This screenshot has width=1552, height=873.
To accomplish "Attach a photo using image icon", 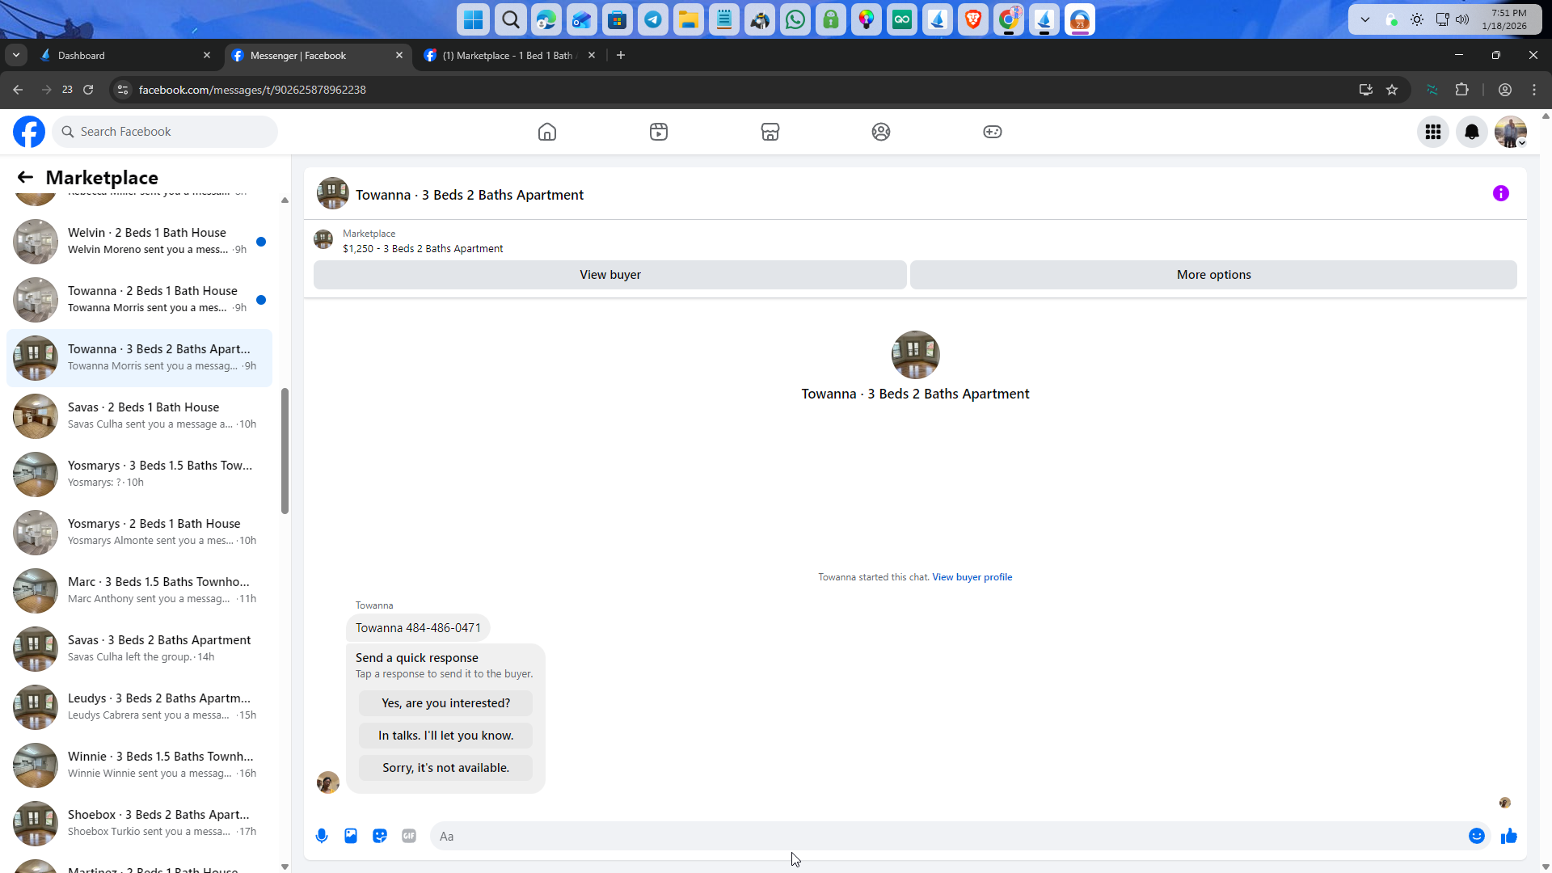I will pyautogui.click(x=351, y=836).
